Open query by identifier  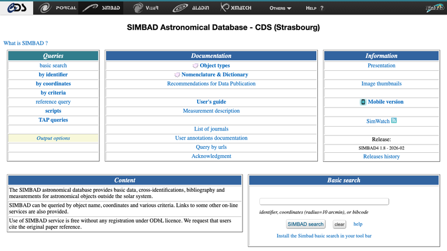53,75
